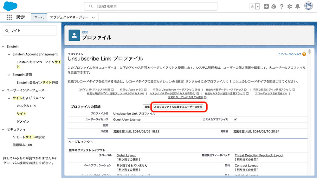Open the このページのヘルプ link
This screenshot has width=317, height=178.
point(289,54)
